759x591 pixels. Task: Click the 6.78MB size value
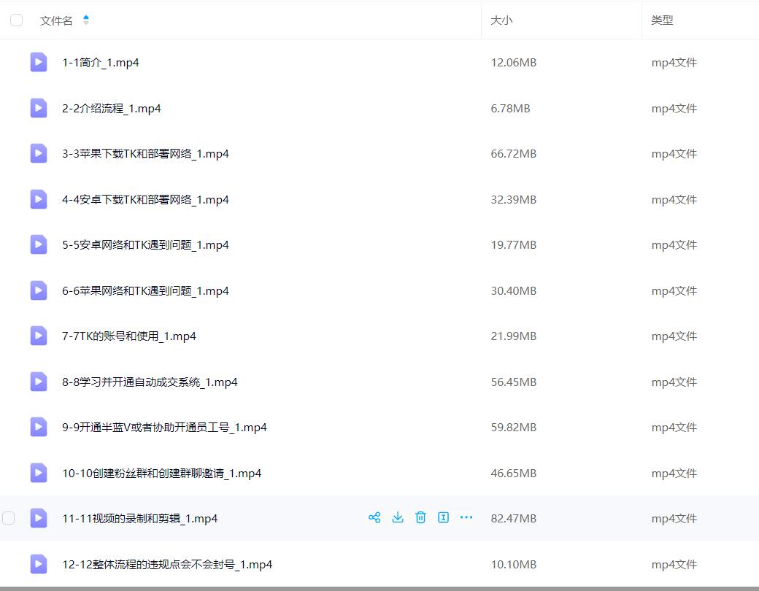point(510,109)
